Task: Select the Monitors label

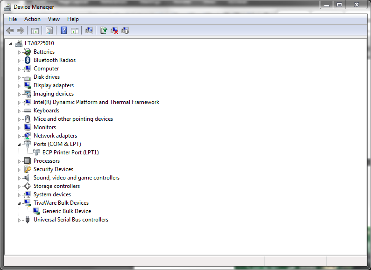Action: (45, 127)
